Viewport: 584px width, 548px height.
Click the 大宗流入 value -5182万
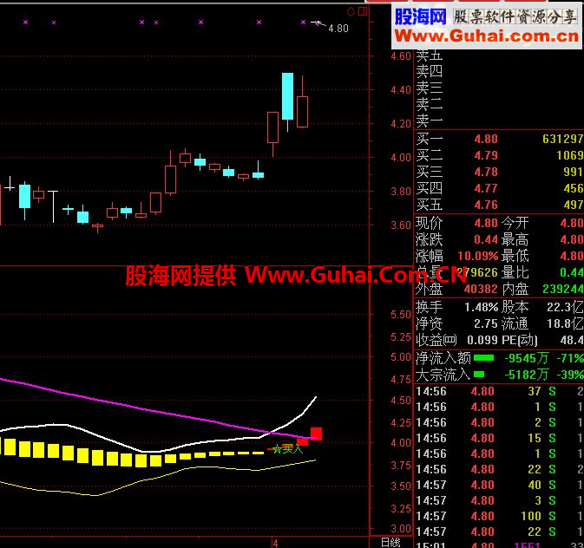[x=526, y=375]
